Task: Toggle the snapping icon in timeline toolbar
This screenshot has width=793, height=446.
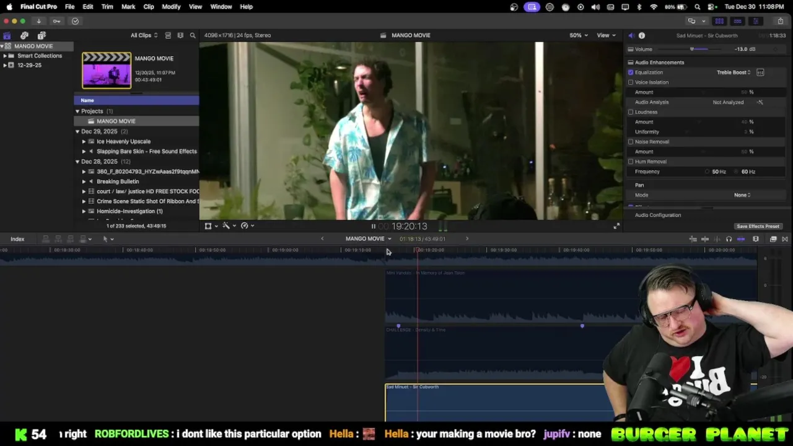Action: tap(741, 239)
